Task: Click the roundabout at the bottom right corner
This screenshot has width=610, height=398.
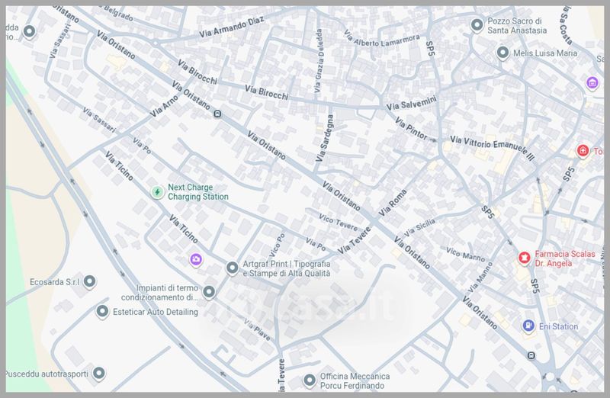Action: pyautogui.click(x=549, y=377)
